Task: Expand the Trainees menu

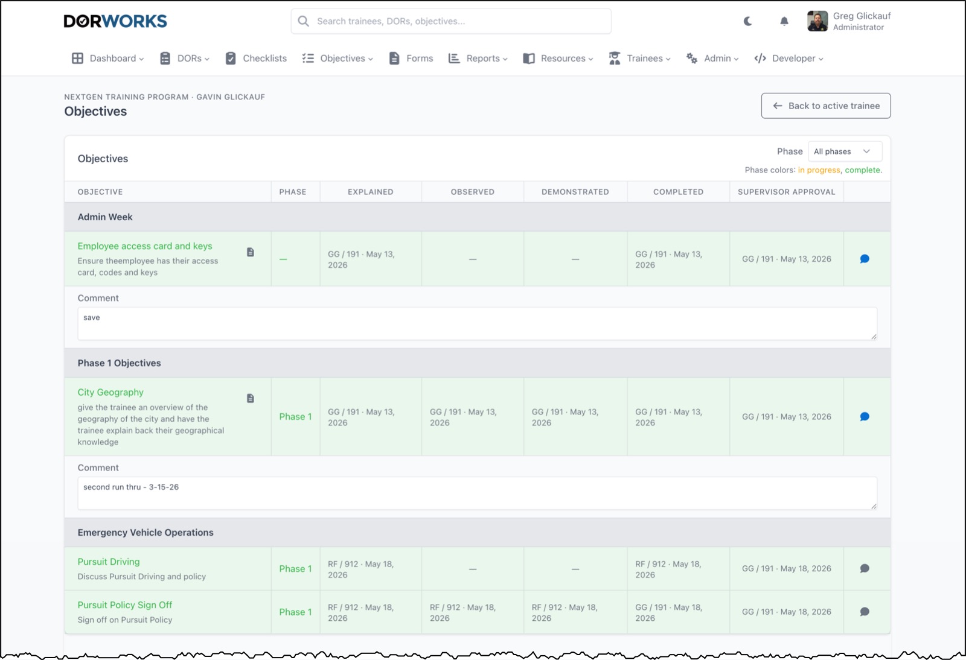Action: click(x=640, y=59)
